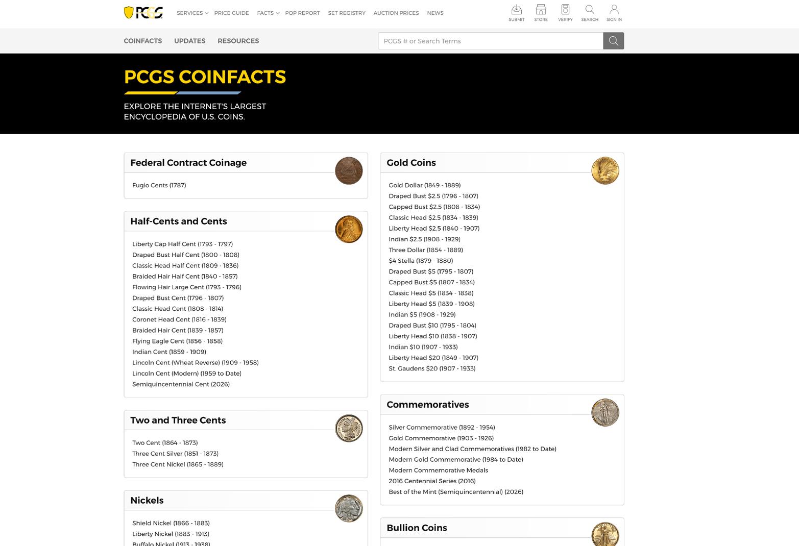Select the Updates tab
799x546 pixels.
click(190, 41)
